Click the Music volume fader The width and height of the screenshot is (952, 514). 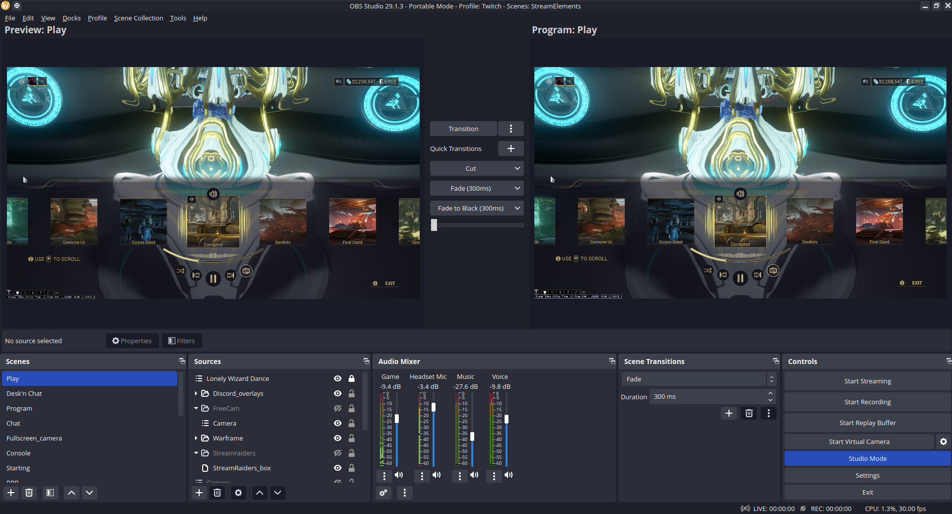coord(472,437)
